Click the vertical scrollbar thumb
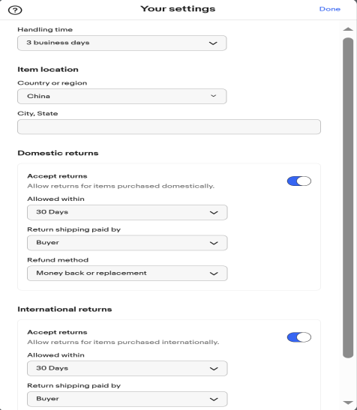The width and height of the screenshot is (357, 410). 348,198
